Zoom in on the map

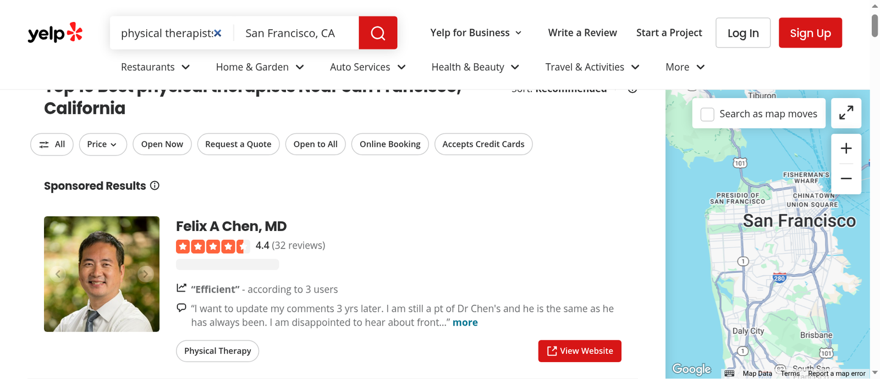[846, 149]
